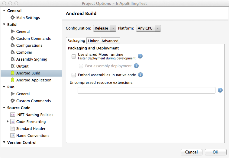229x158 pixels.
Task: Click the Assembly Signing gear icon
Action: [x=12, y=59]
